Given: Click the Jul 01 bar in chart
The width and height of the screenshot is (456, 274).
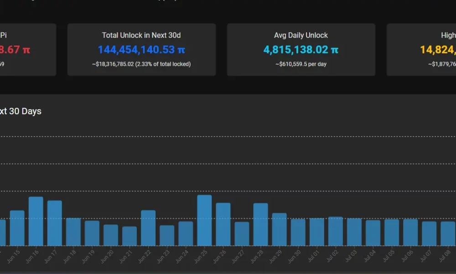Looking at the screenshot, I should (x=317, y=232).
